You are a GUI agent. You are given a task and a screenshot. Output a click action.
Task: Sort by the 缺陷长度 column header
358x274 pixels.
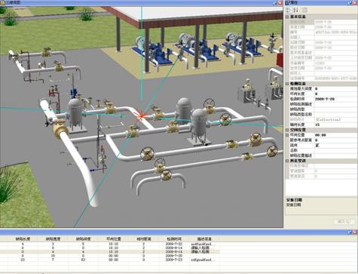(x=23, y=239)
